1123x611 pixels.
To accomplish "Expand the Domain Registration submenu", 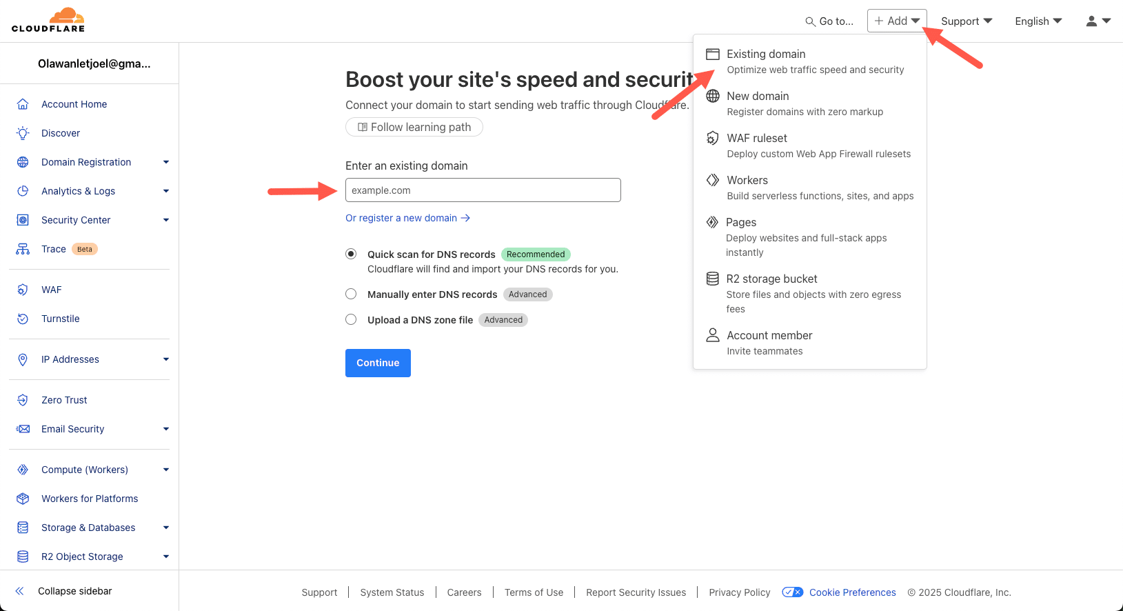I will [165, 162].
